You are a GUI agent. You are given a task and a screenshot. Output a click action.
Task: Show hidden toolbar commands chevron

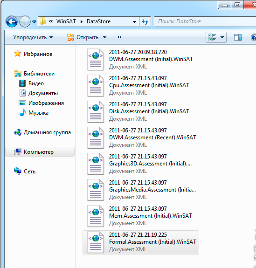click(119, 37)
